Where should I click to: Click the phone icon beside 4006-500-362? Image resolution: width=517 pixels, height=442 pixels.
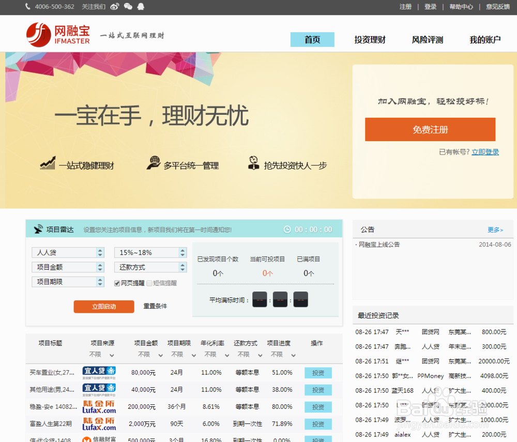pyautogui.click(x=27, y=7)
